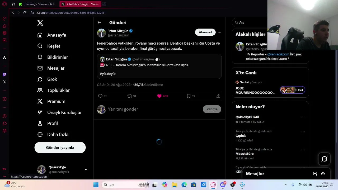Open the Mesut Süre trending topic
Viewport: 338px width, 190px height.
(245, 154)
